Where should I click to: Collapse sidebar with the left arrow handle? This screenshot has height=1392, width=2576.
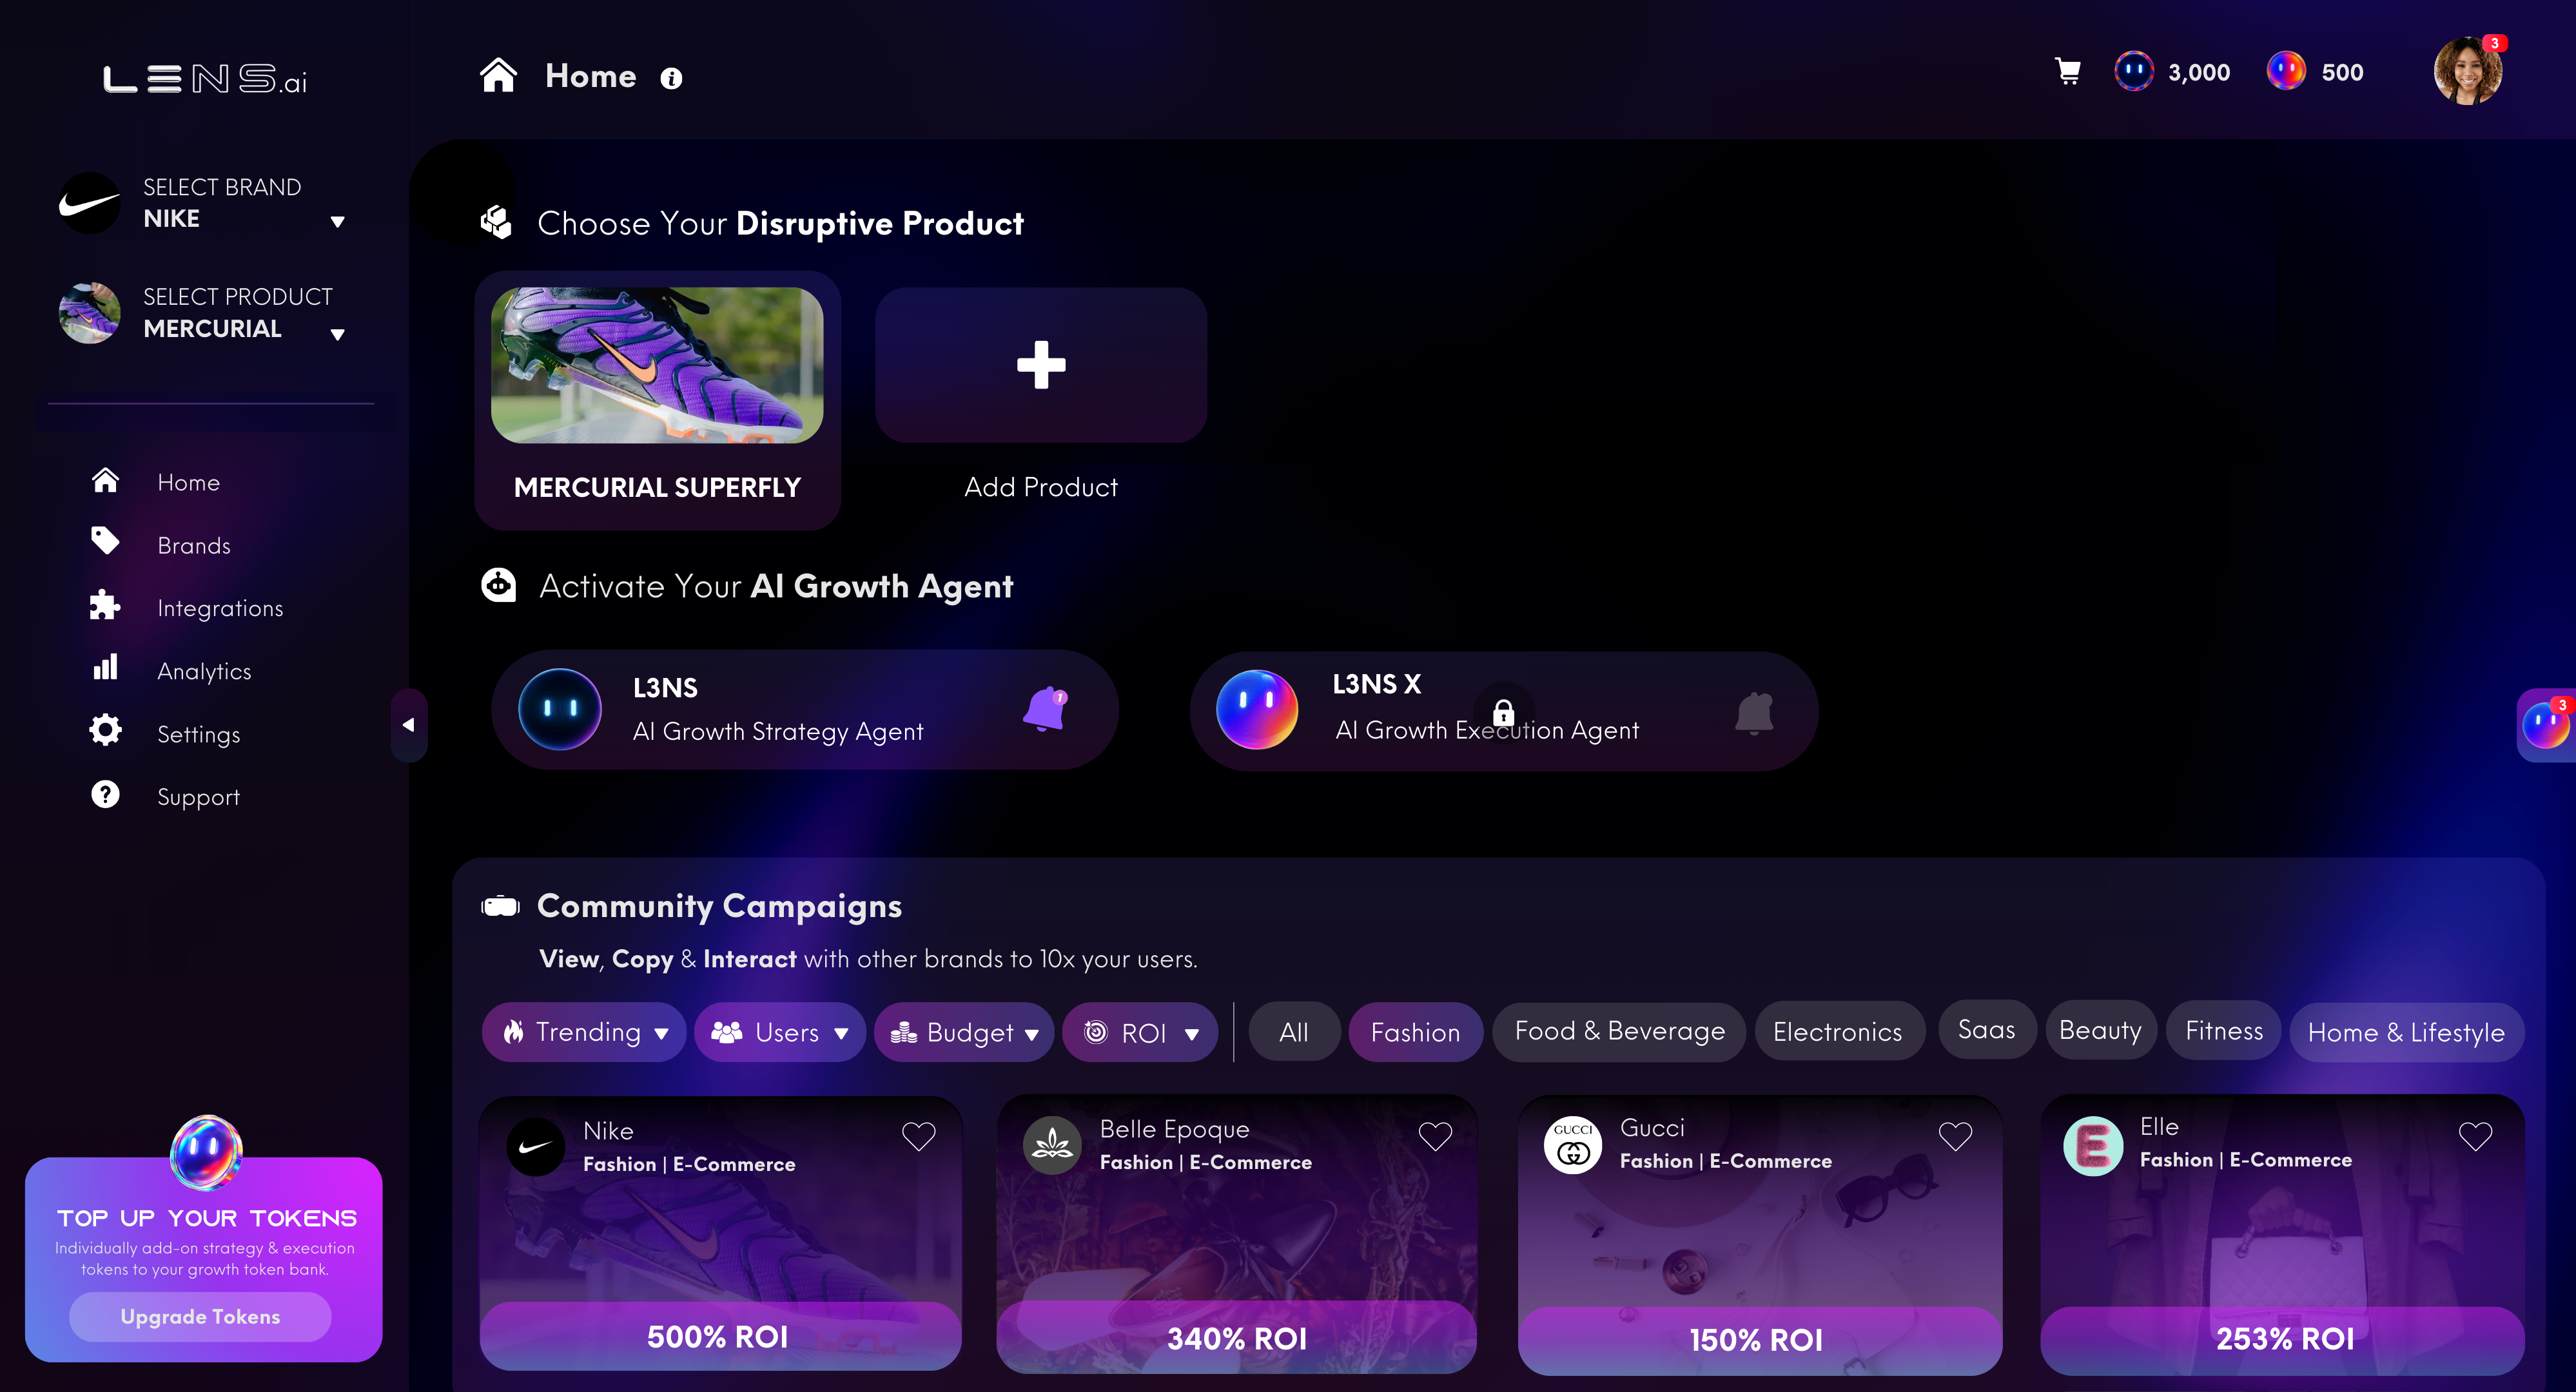(x=408, y=725)
